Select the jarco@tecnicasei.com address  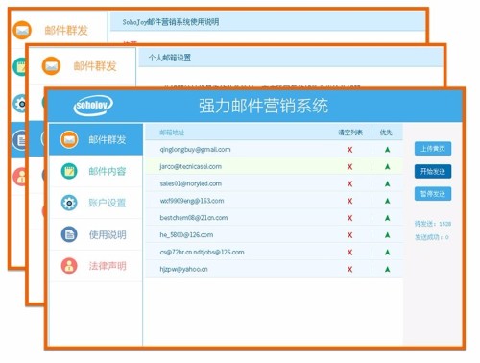tap(191, 166)
